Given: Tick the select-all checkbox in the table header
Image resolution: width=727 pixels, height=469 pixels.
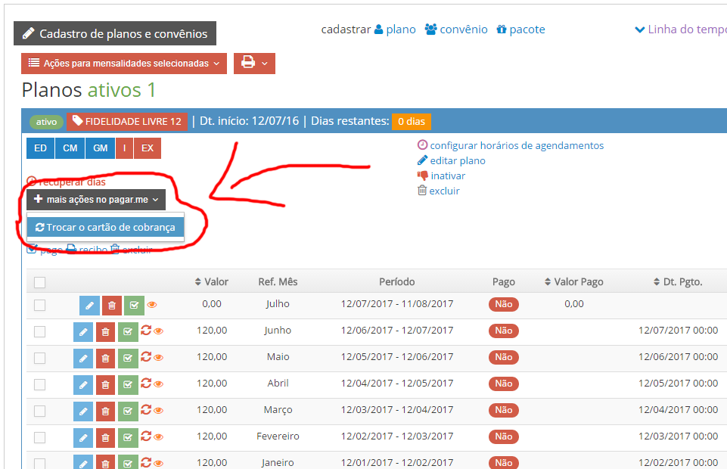Looking at the screenshot, I should tap(39, 282).
